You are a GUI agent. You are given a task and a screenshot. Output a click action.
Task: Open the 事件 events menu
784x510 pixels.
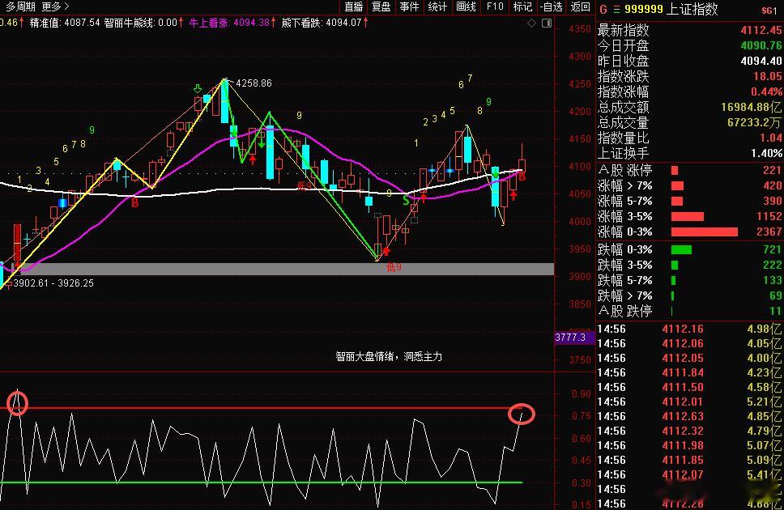coord(409,6)
